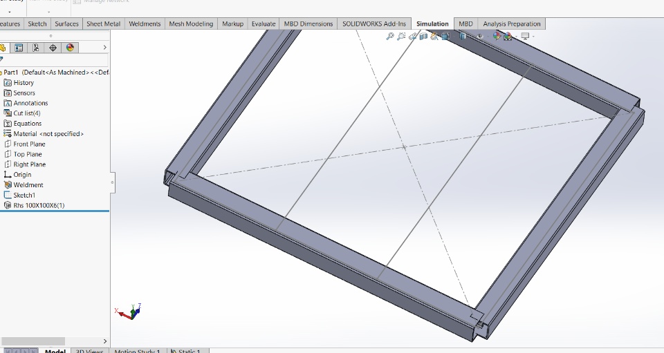Select the Part1 root node in tree
The image size is (664, 353).
pos(54,73)
